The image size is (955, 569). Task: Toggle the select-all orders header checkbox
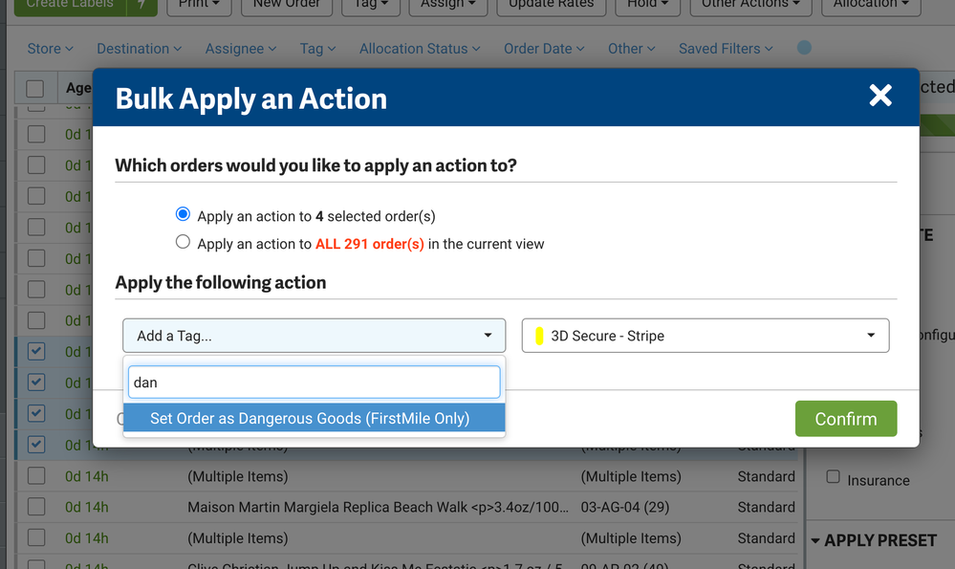click(35, 89)
